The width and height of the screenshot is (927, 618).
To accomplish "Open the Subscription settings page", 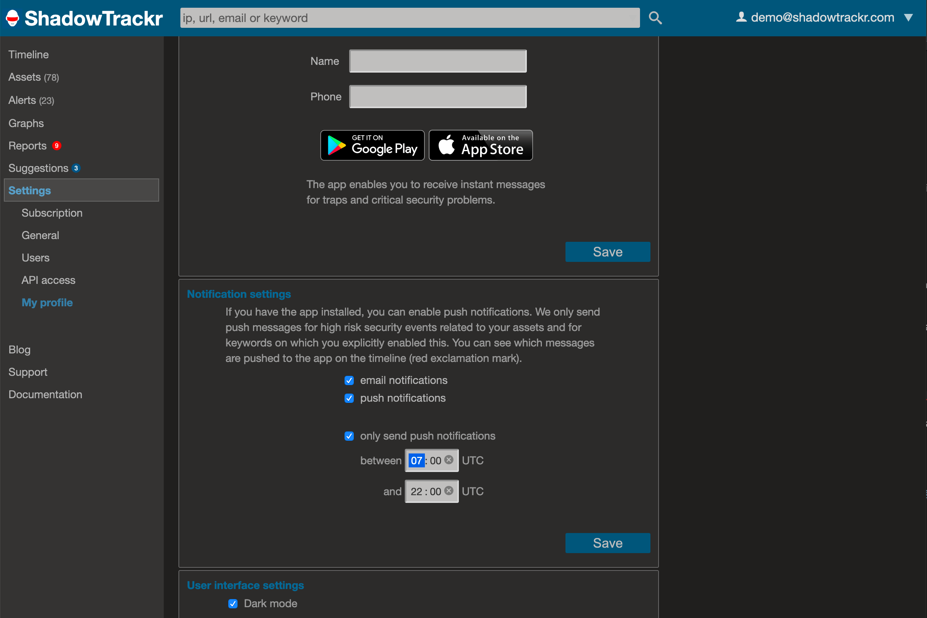I will (52, 213).
